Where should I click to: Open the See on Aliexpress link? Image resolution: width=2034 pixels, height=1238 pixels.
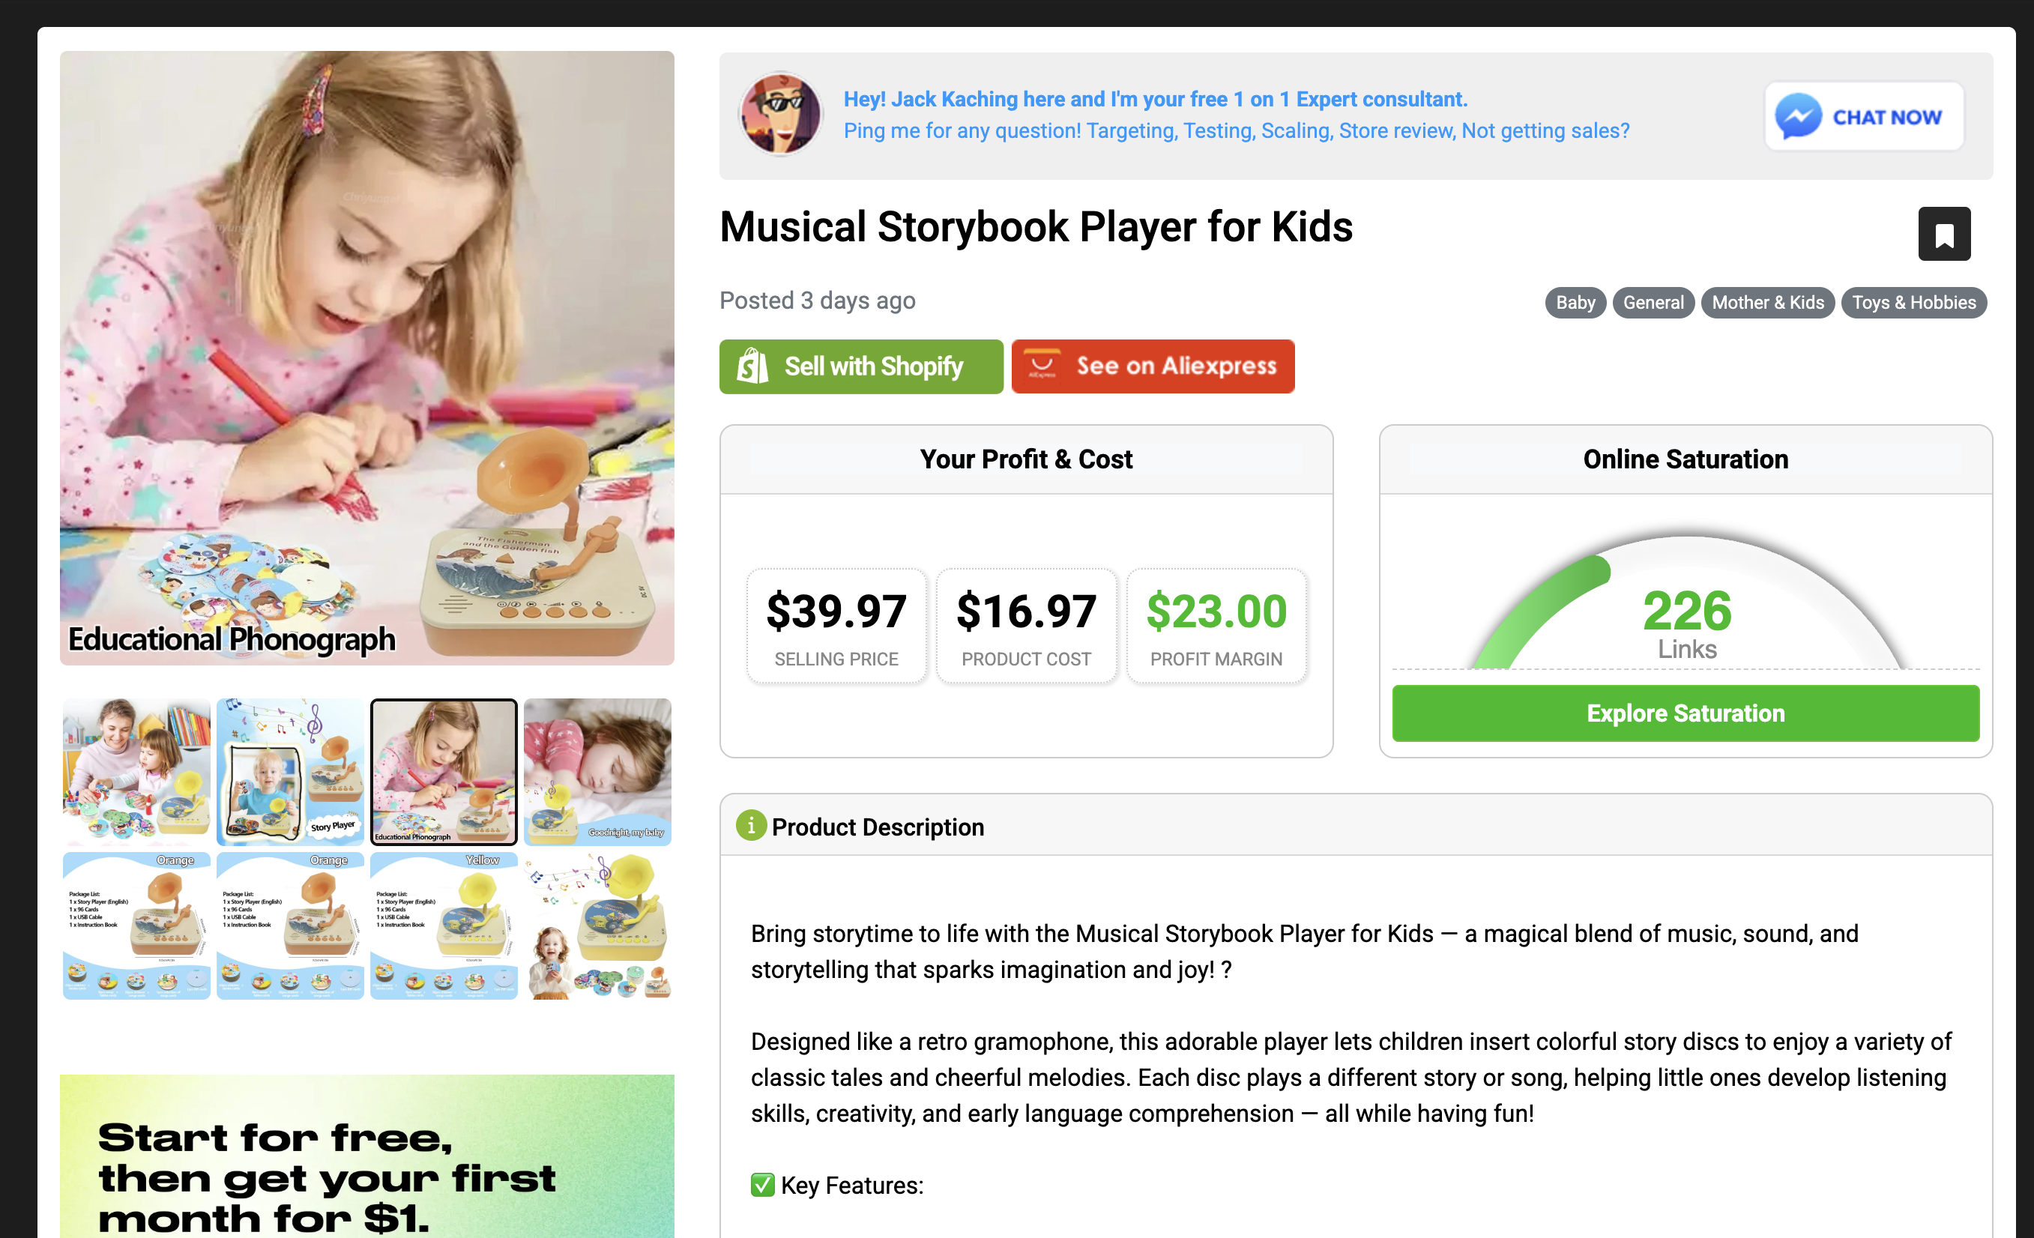tap(1153, 366)
